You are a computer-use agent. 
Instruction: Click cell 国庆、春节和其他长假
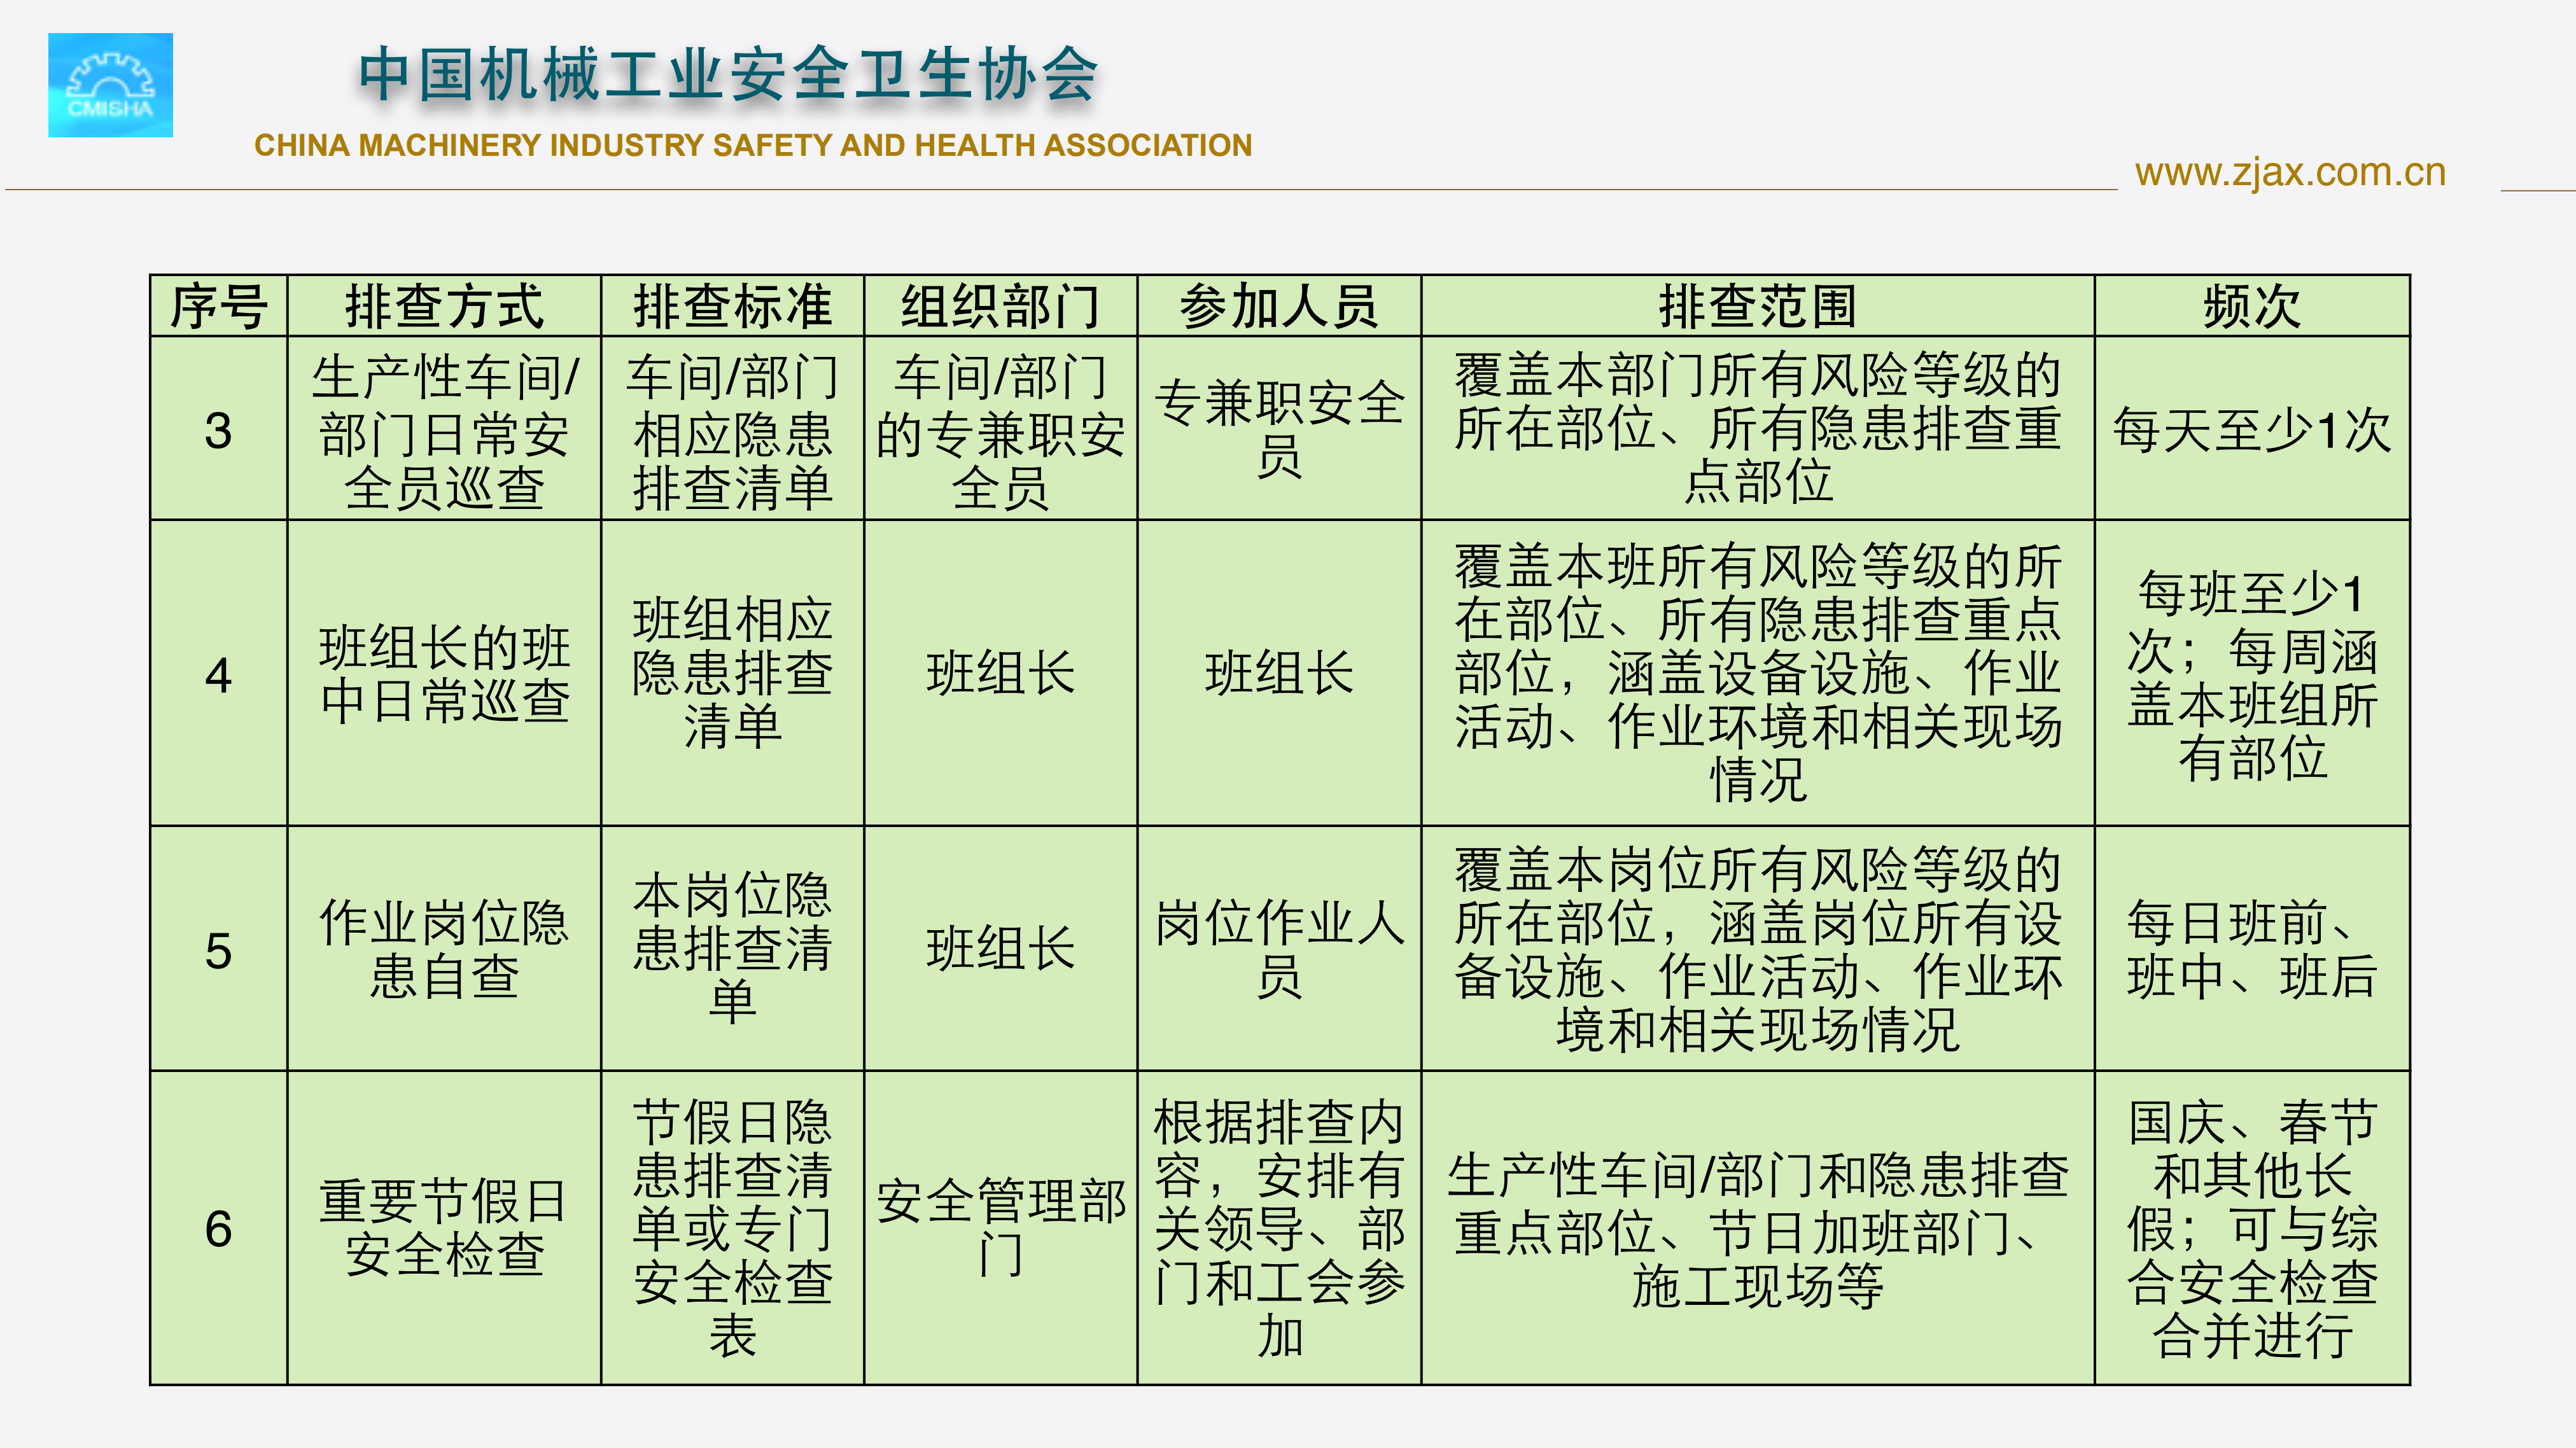(x=2252, y=1228)
